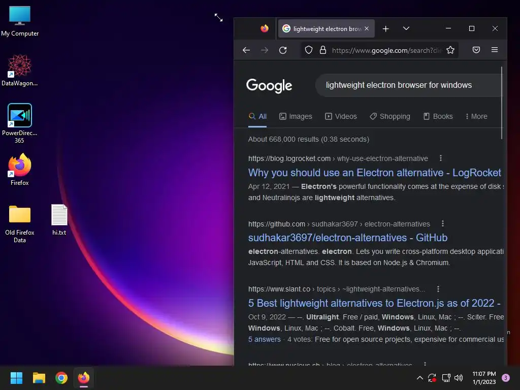The height and width of the screenshot is (390, 520).
Task: Open Firefox hamburger application menu
Action: pos(495,50)
